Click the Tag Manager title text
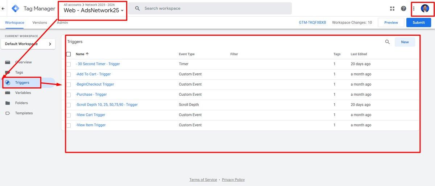Viewport: 435px width, 186px height. tap(40, 8)
